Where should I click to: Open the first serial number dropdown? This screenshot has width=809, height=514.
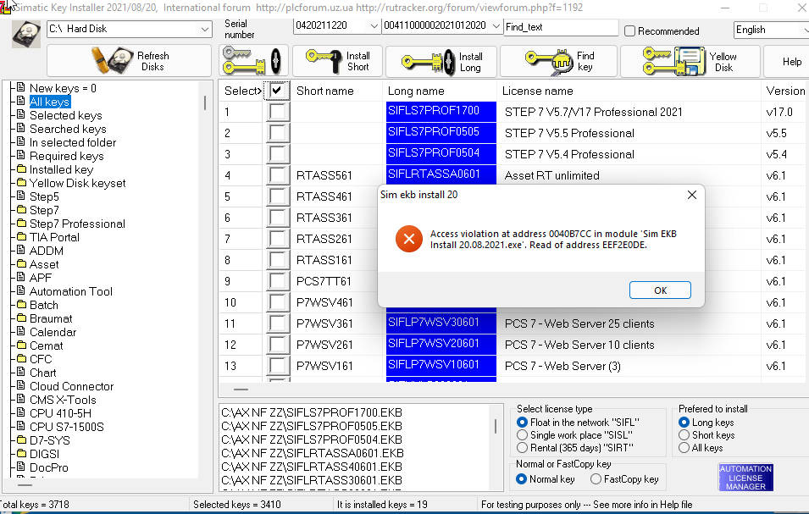pyautogui.click(x=373, y=25)
